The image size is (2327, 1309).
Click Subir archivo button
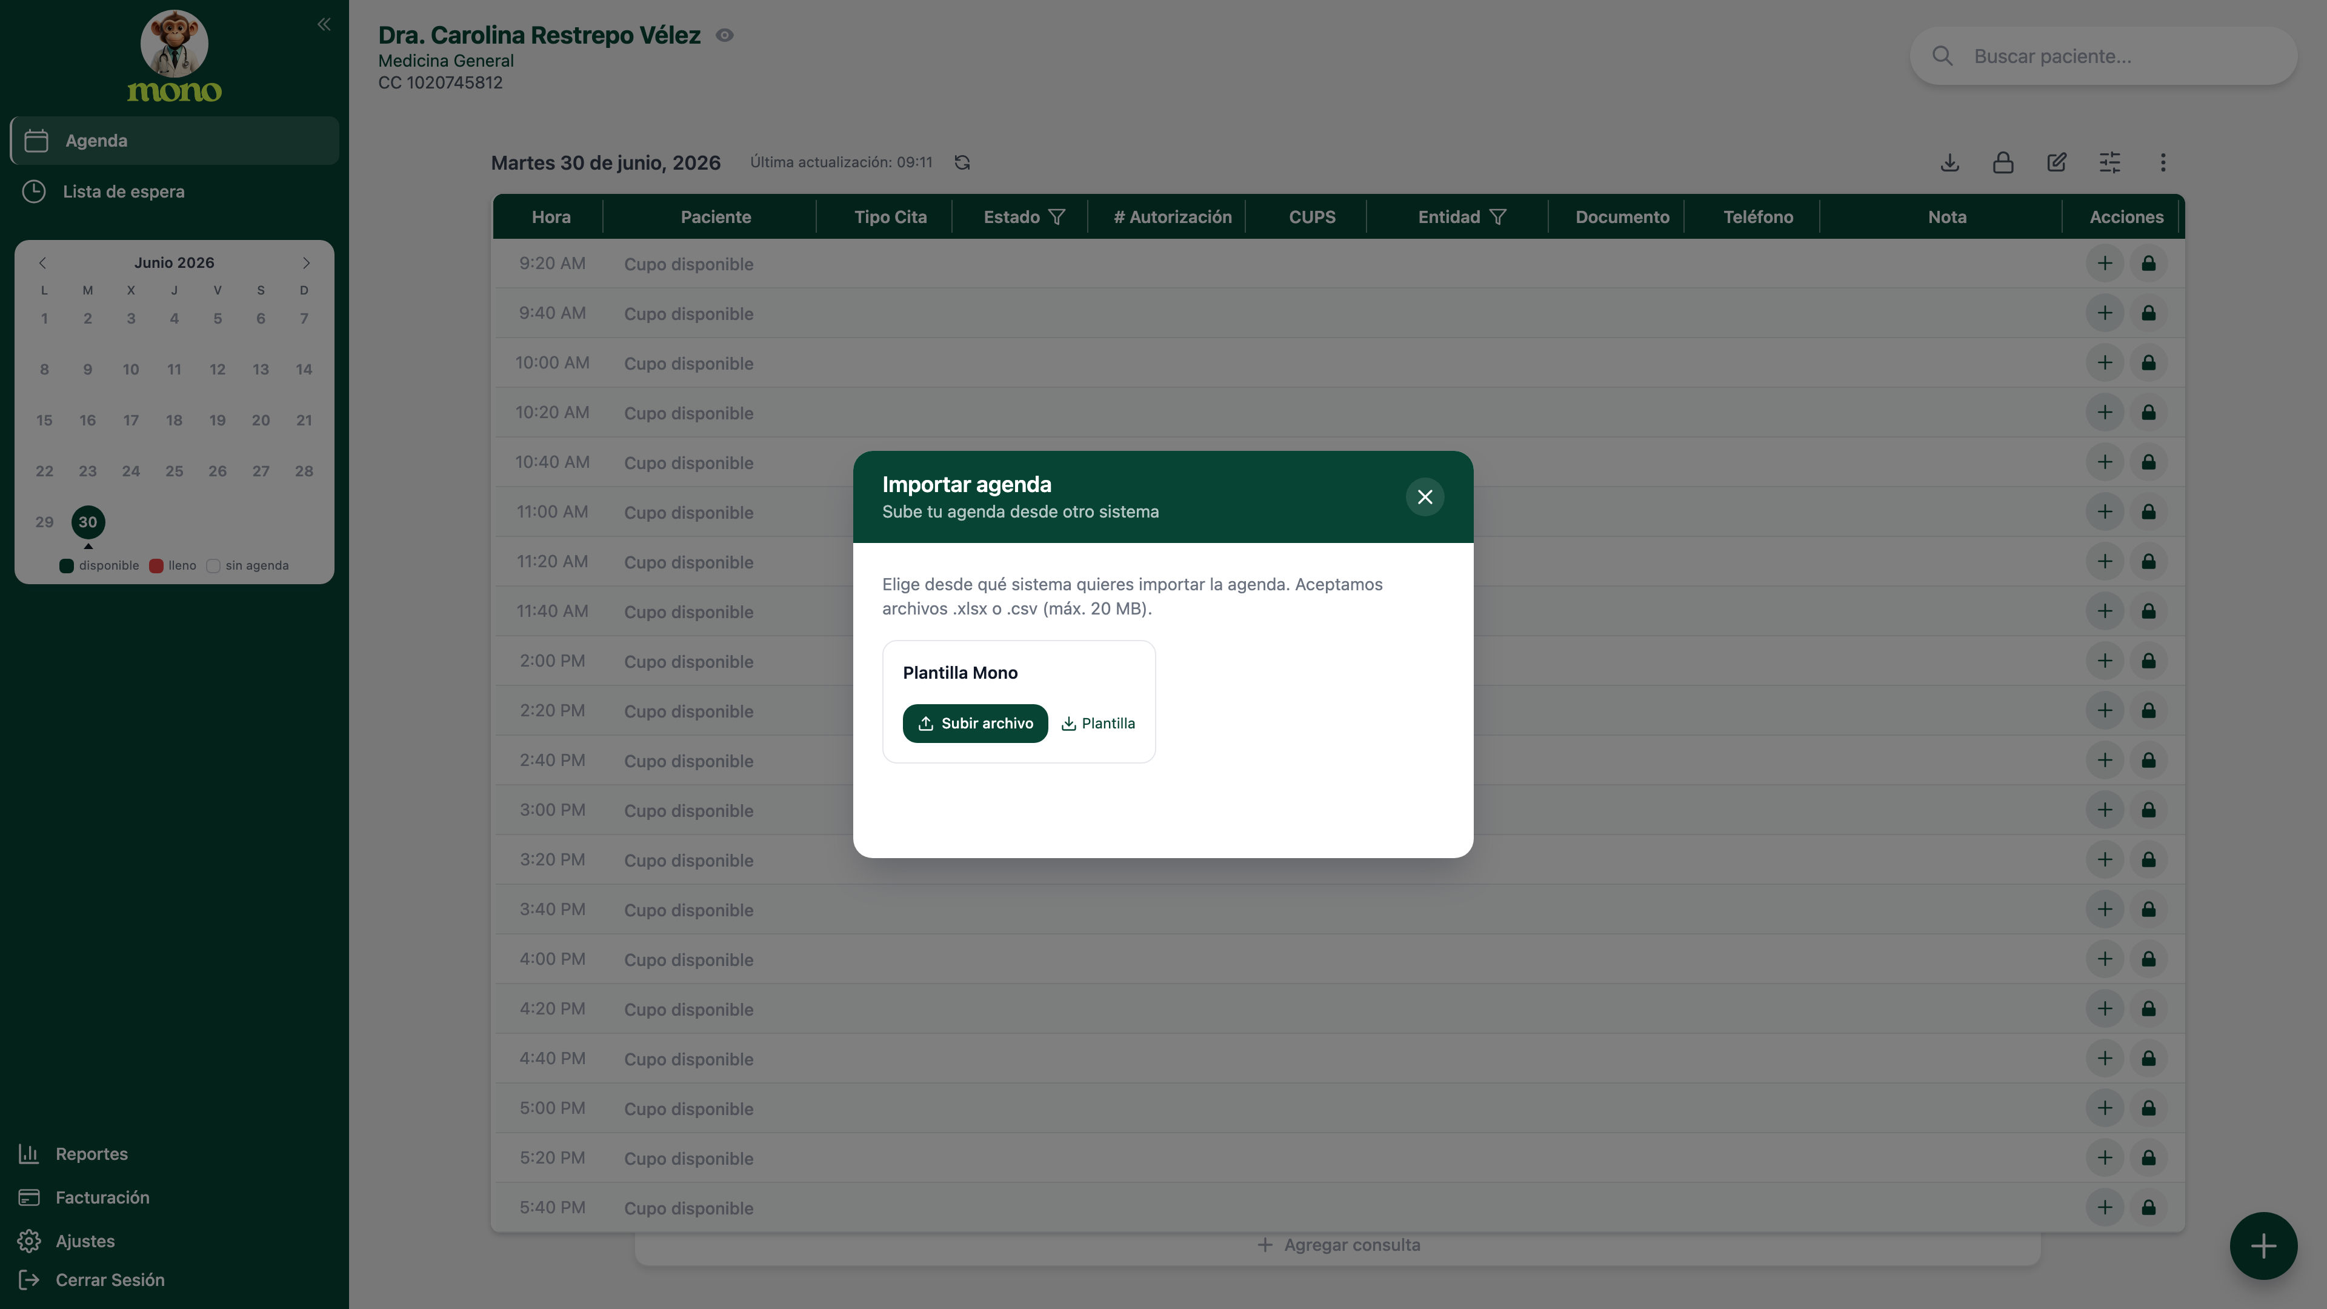(976, 724)
